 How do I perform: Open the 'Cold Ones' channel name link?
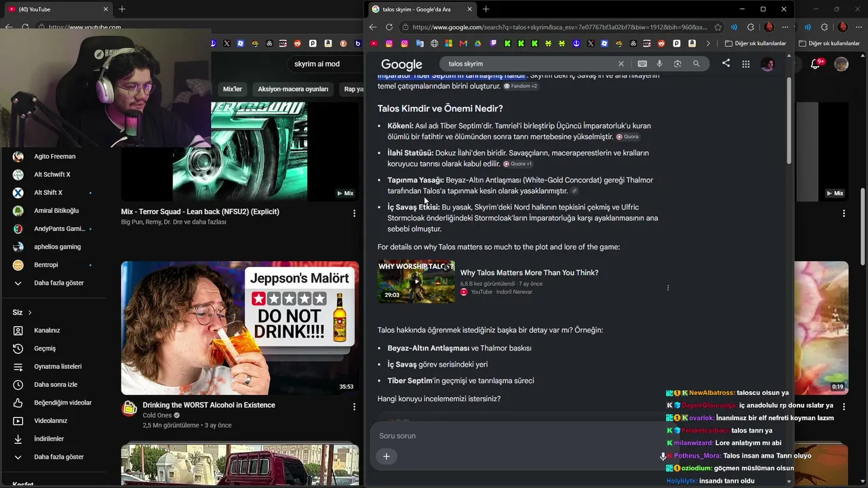pyautogui.click(x=157, y=415)
